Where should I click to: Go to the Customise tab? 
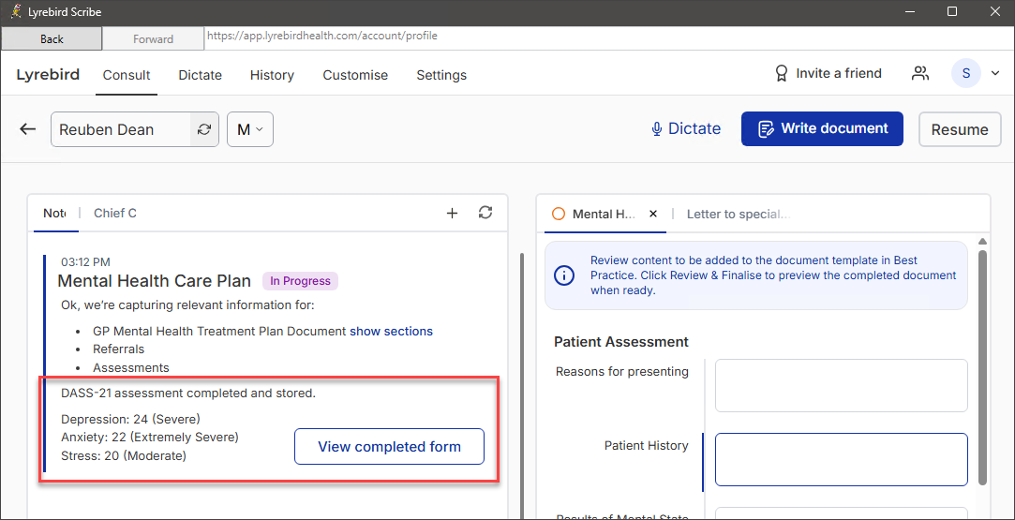tap(355, 75)
